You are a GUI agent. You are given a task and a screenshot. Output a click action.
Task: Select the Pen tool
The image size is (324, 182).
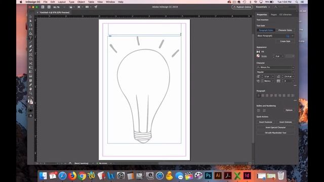(30, 47)
